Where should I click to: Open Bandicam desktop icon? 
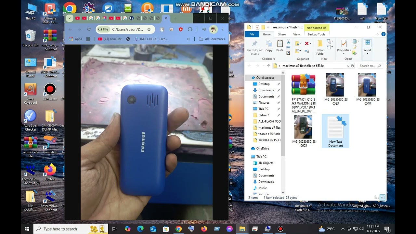(x=50, y=92)
